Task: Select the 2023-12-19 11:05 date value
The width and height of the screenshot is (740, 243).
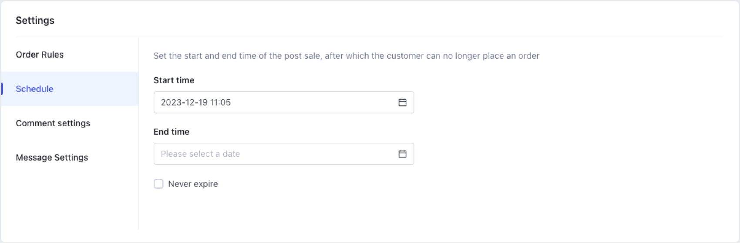Action: 195,102
